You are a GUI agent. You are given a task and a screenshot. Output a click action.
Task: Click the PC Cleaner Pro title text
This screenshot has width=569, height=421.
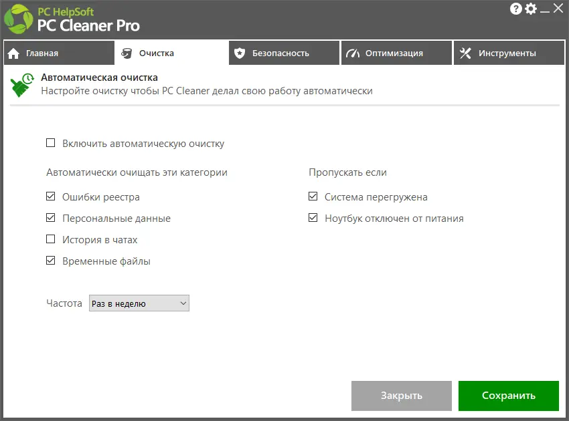point(88,25)
